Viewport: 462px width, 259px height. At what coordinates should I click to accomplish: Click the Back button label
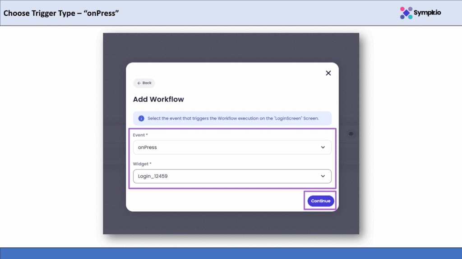point(147,83)
